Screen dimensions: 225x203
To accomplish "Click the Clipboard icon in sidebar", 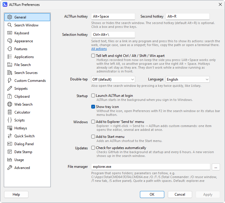I will coord(10,96).
